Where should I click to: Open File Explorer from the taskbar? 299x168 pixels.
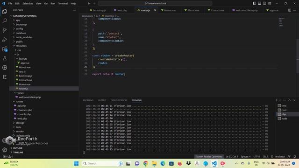click(x=154, y=163)
